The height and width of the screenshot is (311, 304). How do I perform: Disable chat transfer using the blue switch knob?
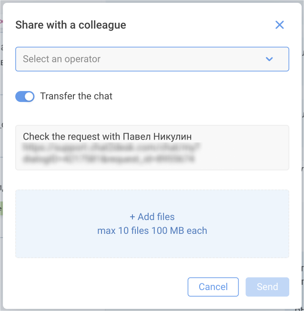pos(30,97)
